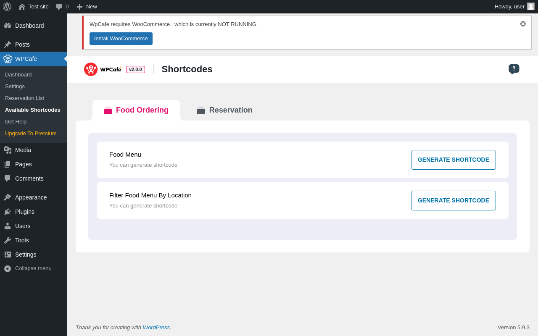
Task: Open the Howdy, user account menu
Action: coord(514,7)
